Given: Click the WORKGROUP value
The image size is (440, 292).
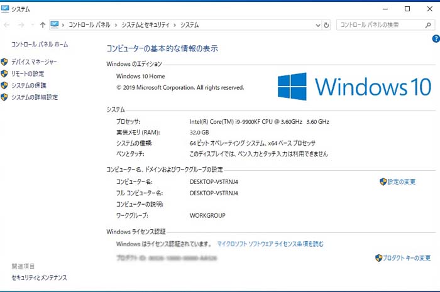Looking at the screenshot, I should point(207,215).
